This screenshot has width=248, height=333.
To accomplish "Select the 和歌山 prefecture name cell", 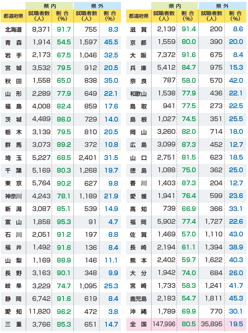I will click(138, 93).
